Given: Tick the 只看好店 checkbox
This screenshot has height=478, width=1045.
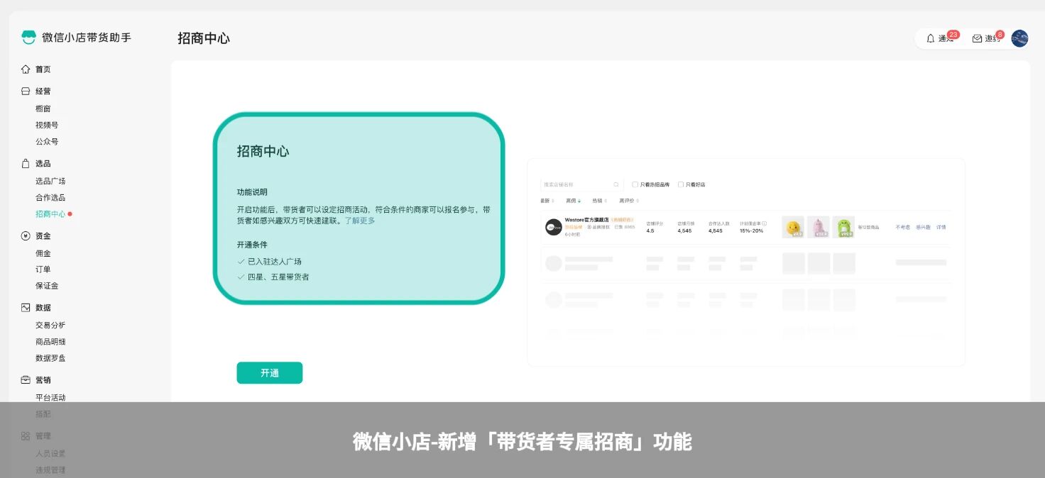Looking at the screenshot, I should tap(681, 184).
